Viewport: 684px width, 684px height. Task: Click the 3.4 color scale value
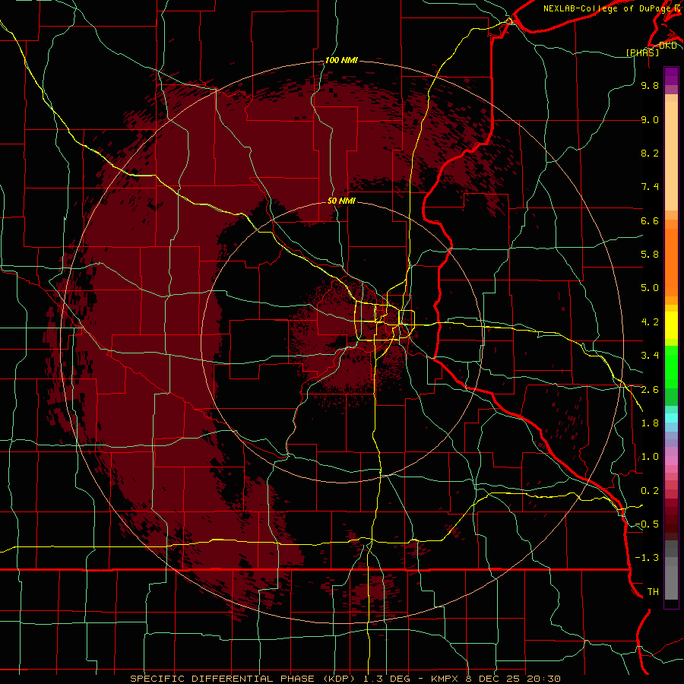(650, 356)
